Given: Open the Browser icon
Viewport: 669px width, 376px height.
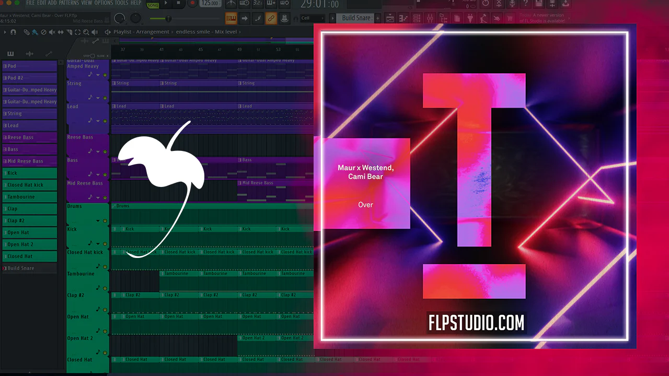Looking at the screenshot, I should coord(443,18).
